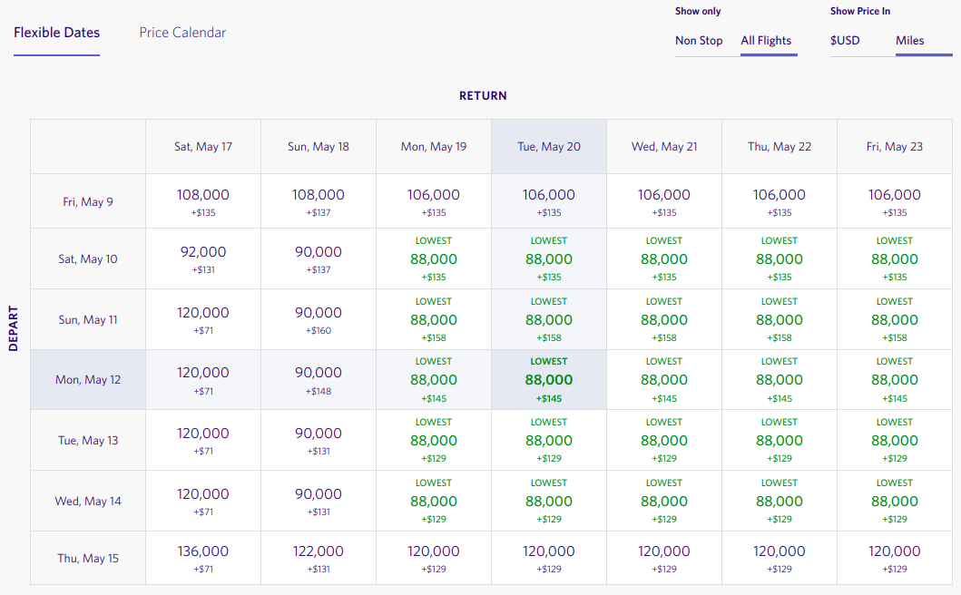Show prices in $USD

click(845, 41)
